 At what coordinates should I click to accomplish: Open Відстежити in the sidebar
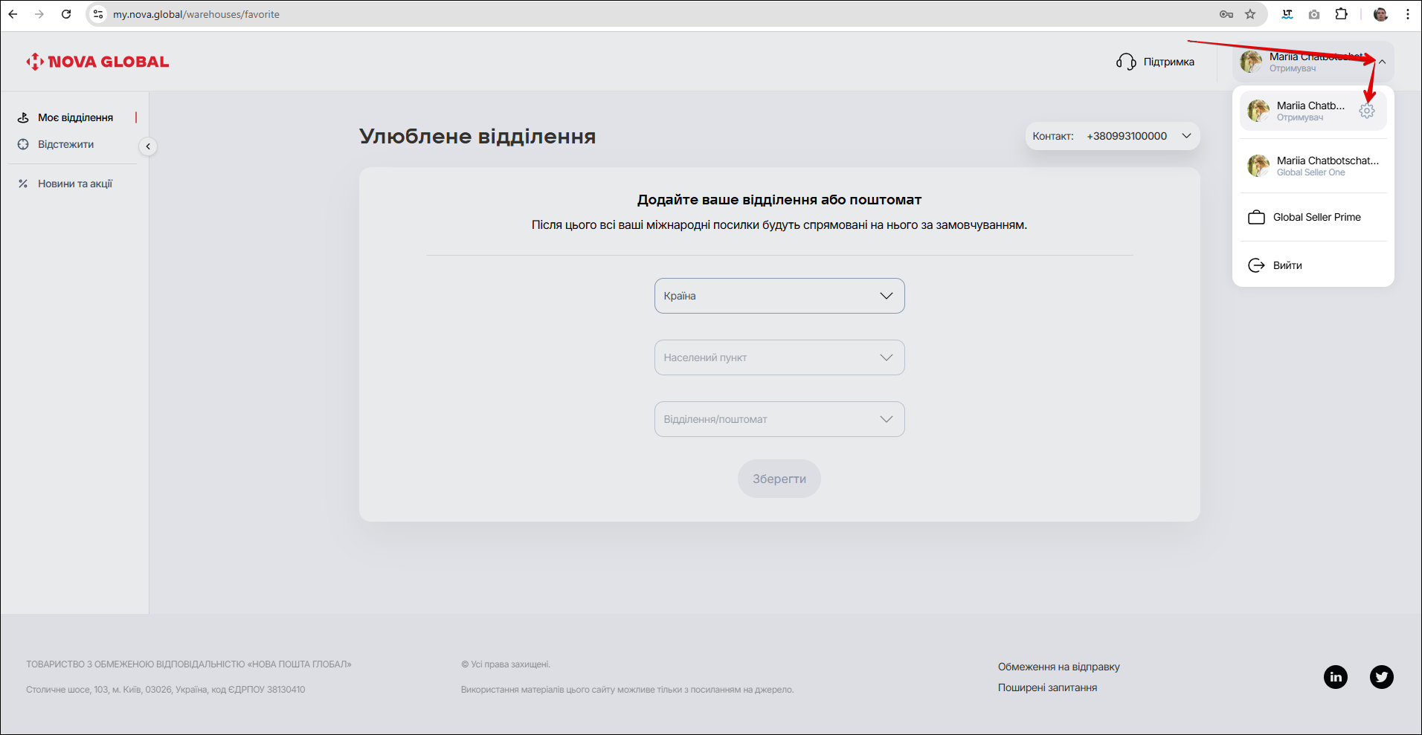pos(65,144)
